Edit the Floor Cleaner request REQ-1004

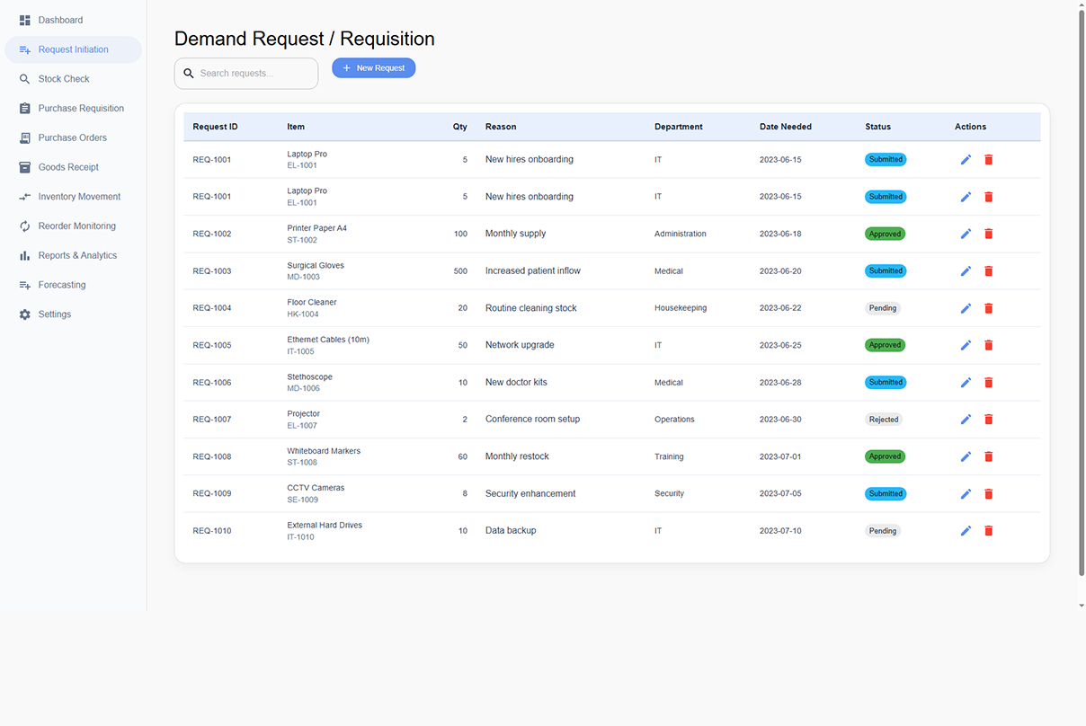pyautogui.click(x=966, y=308)
